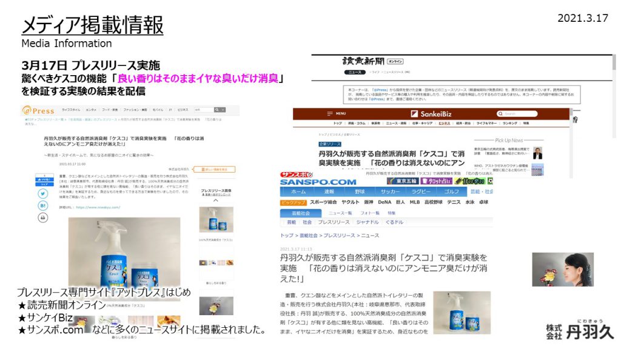Share the @Press article on Twitter
The image size is (621, 349).
tap(43, 193)
